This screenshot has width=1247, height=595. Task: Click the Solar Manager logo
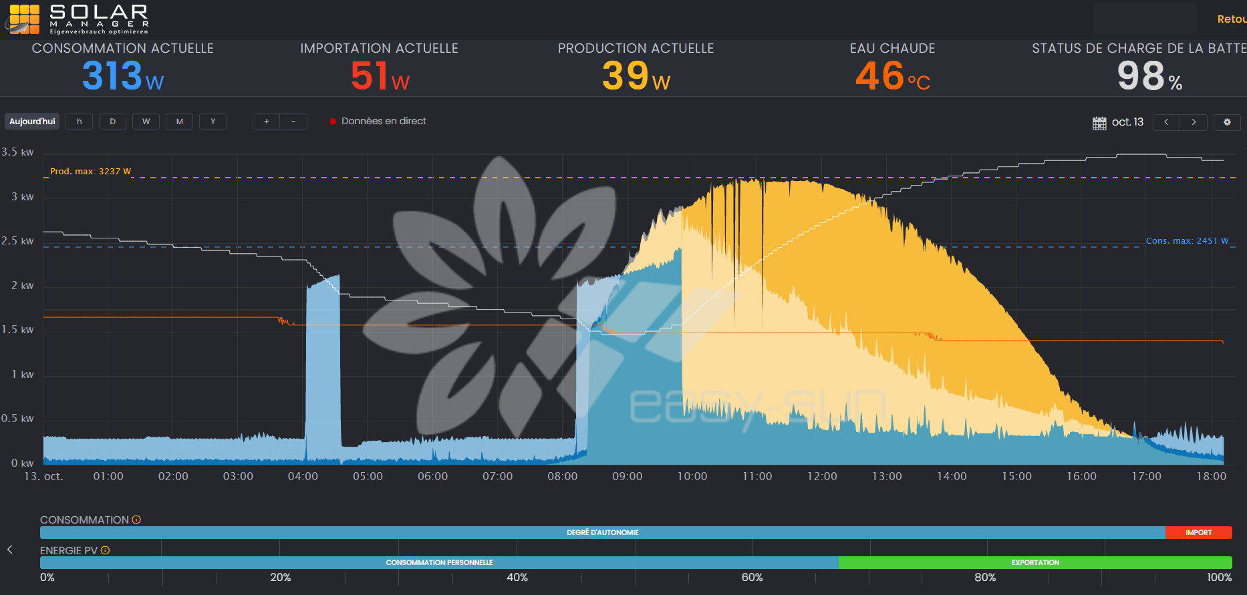tap(77, 19)
